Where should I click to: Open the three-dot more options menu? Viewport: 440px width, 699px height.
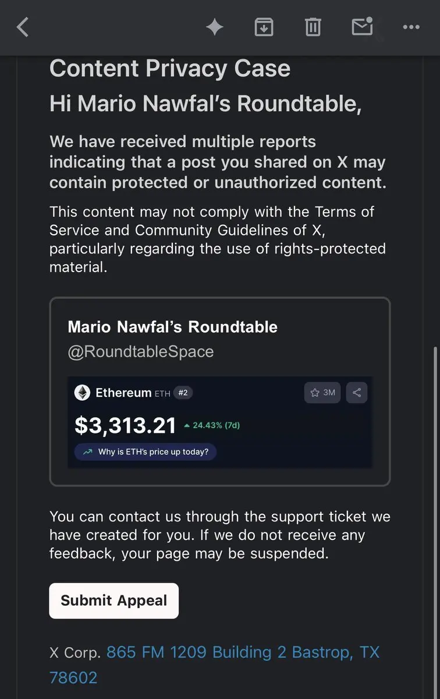pos(411,27)
